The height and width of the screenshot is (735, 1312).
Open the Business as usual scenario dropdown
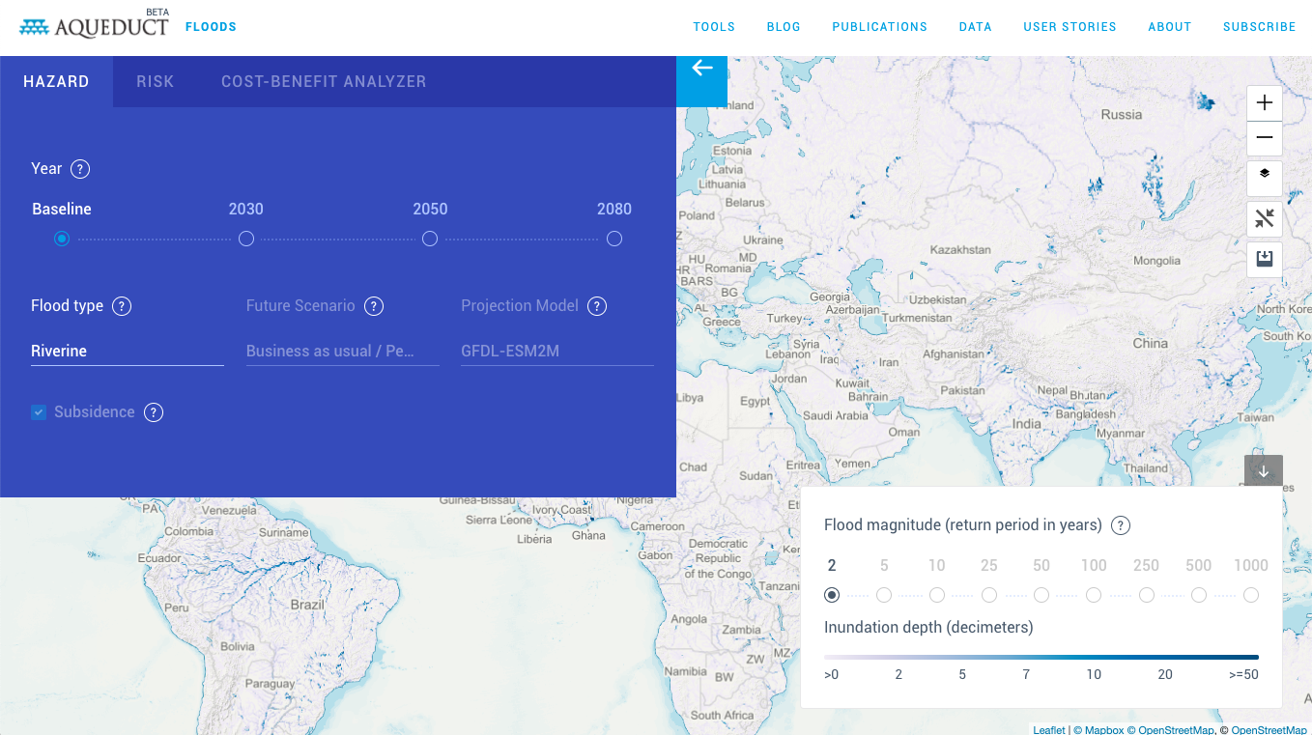[343, 352]
